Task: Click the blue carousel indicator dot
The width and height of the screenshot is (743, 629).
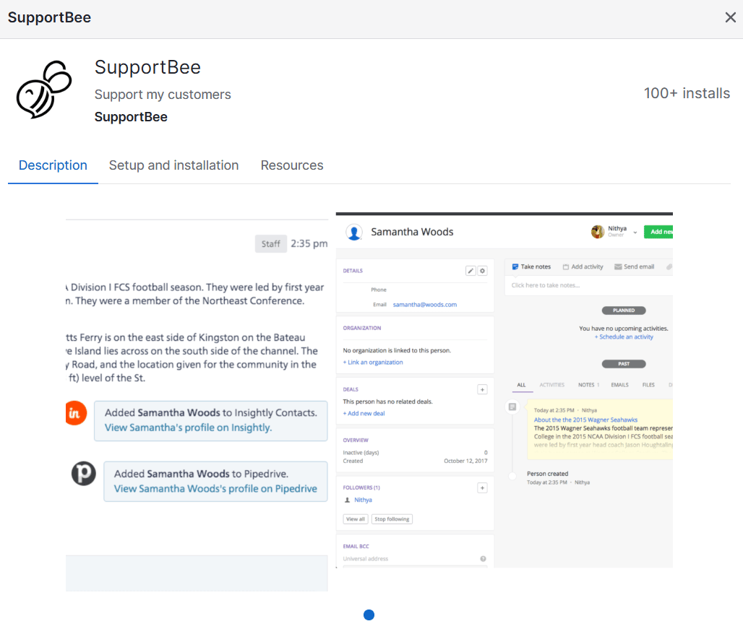Action: (x=369, y=615)
